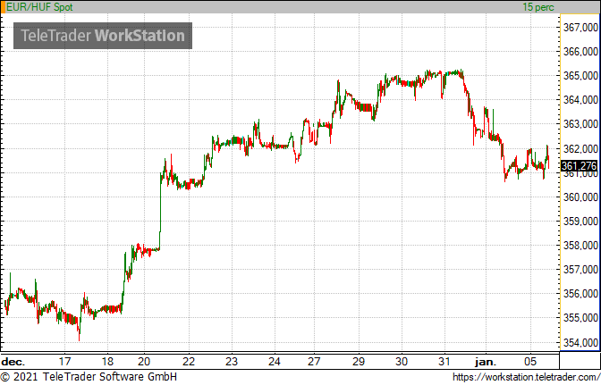
Task: Click the date label 20 on time axis
Action: tap(144, 361)
